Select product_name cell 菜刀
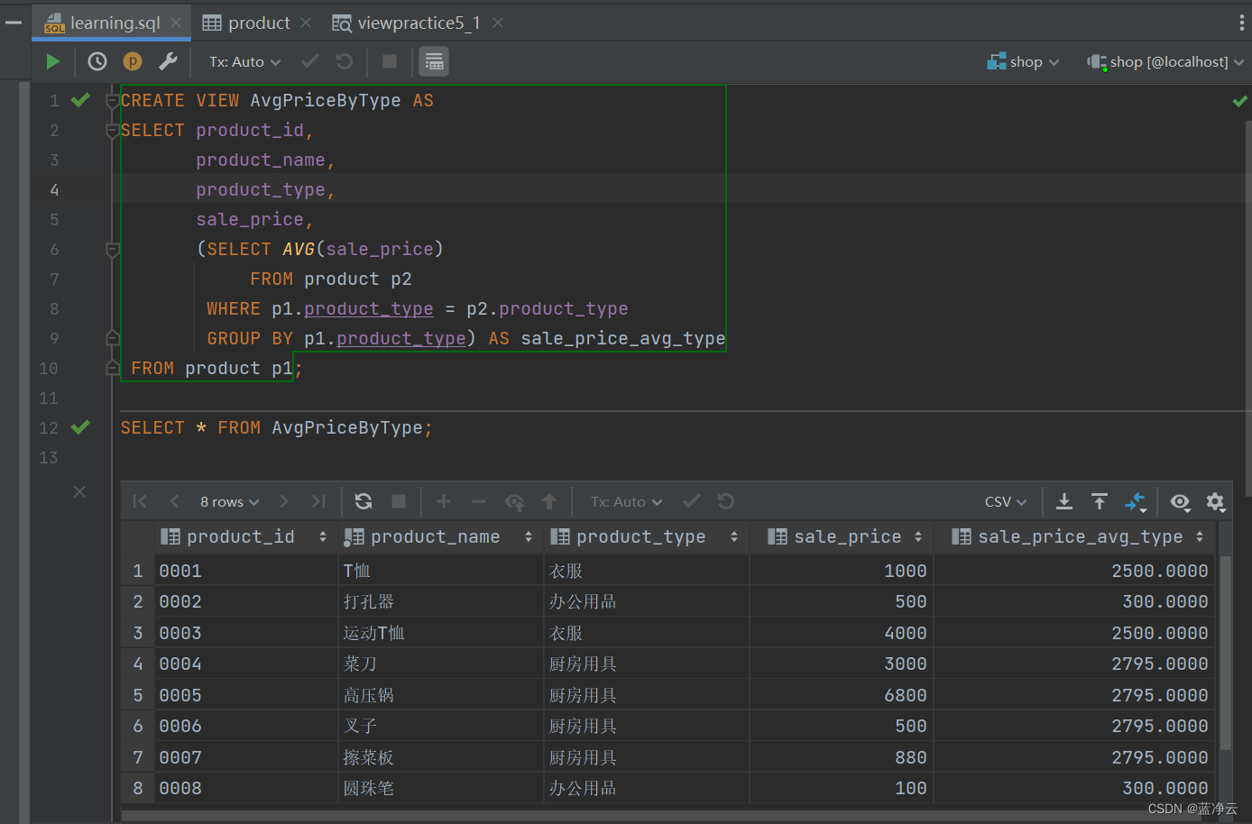Viewport: 1252px width, 824px height. coord(441,664)
